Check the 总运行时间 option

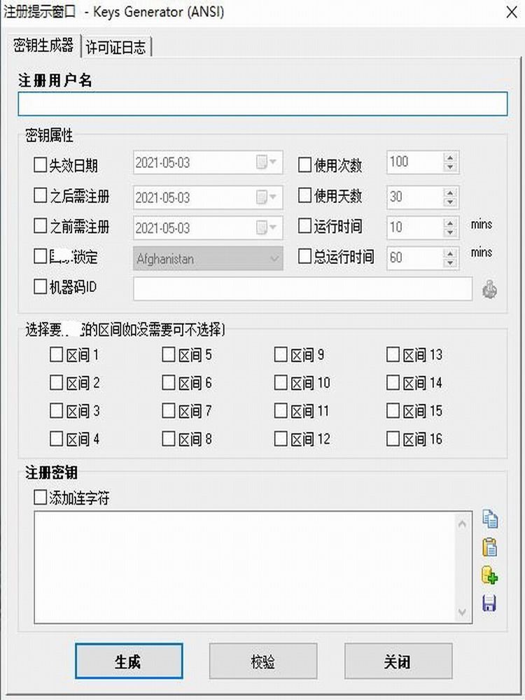coord(304,256)
